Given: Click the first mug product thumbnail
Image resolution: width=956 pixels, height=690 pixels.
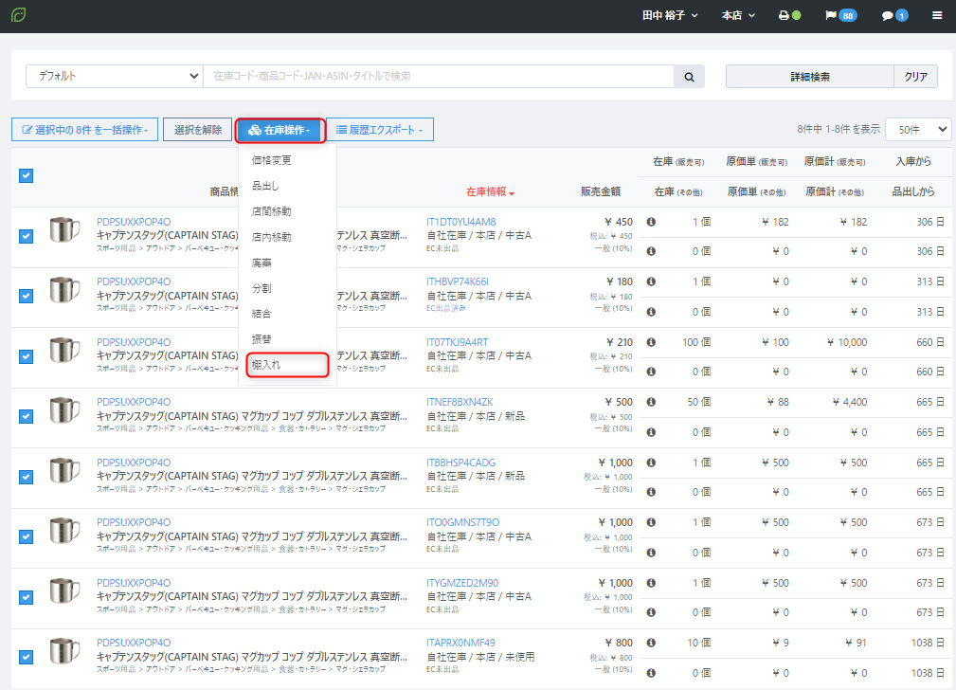Looking at the screenshot, I should pyautogui.click(x=65, y=230).
